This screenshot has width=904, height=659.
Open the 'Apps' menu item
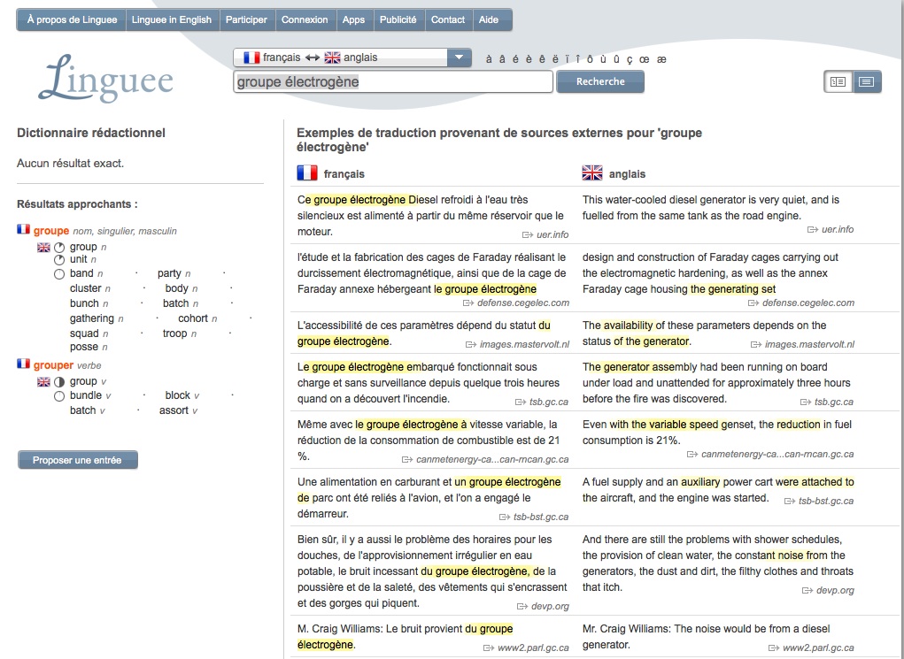pos(353,19)
